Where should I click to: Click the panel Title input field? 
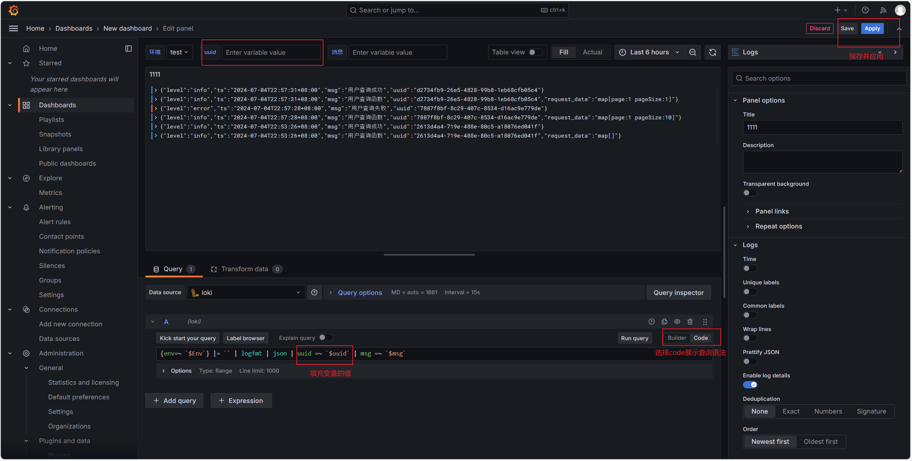823,127
